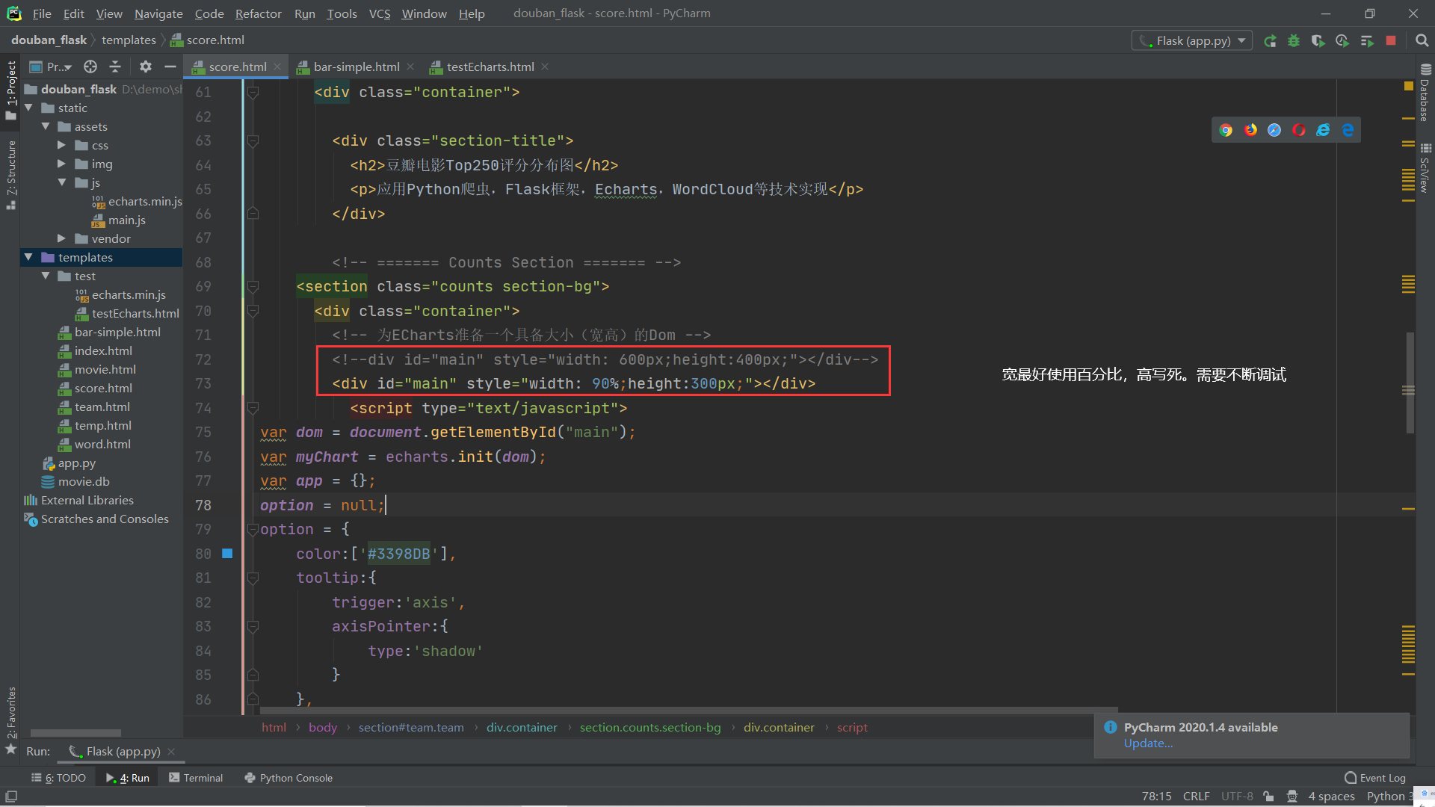Toggle the Structure tool window sidebar
The height and width of the screenshot is (807, 1435).
(x=10, y=172)
